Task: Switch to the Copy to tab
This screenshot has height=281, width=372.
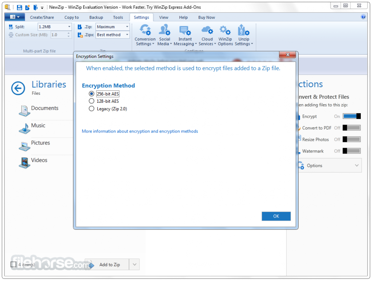Action: (72, 17)
